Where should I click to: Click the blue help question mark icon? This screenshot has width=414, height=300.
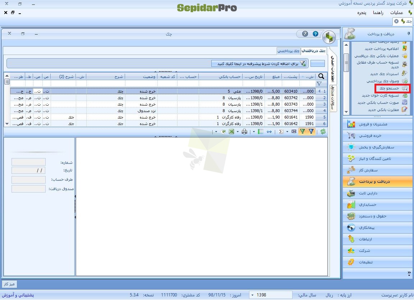[315, 34]
